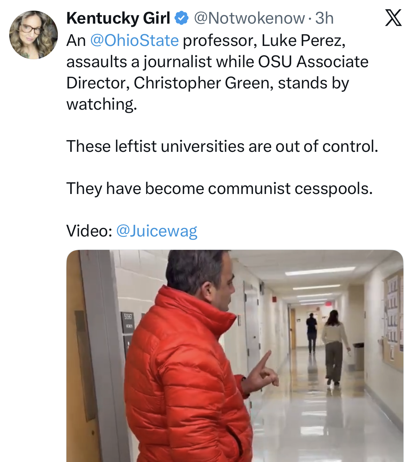This screenshot has height=462, width=413.
Task: Click the 'Video:' label text
Action: 89,231
